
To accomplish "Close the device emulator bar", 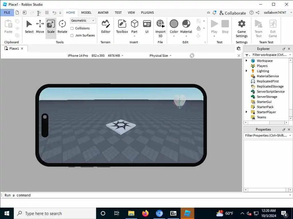I will point(239,56).
